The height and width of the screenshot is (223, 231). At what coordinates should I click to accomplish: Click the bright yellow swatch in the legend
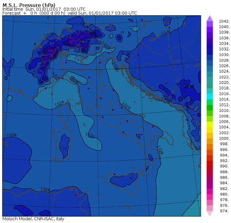210,124
